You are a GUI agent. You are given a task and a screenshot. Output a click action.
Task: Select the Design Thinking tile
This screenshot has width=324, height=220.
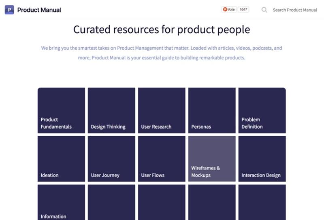pos(111,110)
